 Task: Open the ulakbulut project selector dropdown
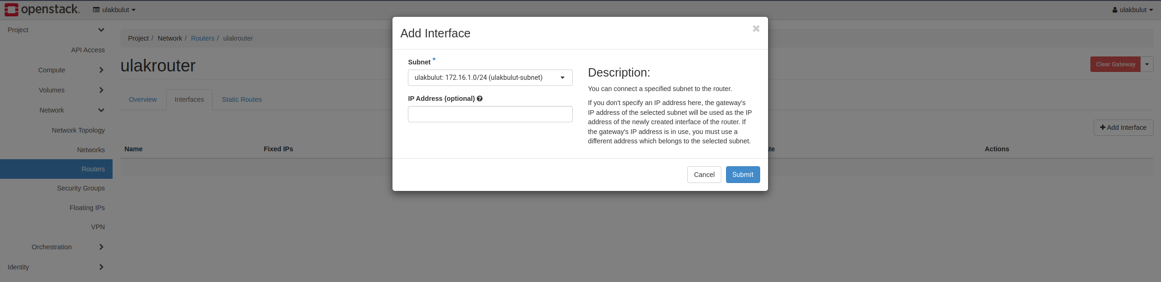[x=114, y=10]
